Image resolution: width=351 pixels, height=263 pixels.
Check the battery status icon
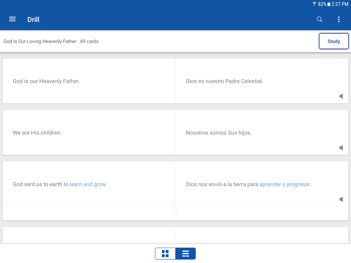point(329,4)
